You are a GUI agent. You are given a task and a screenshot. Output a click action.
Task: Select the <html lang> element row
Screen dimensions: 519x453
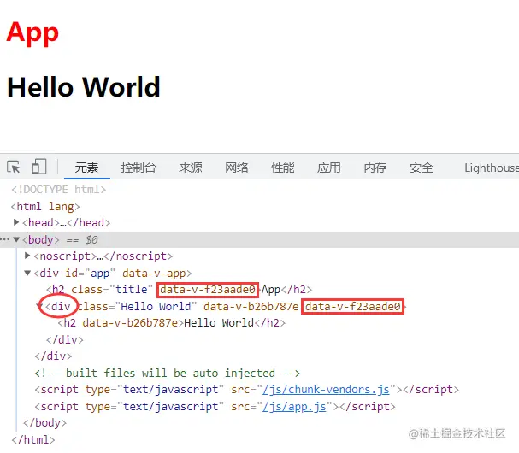[45, 207]
